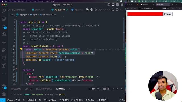Open the editor More Actions ellipsis
This screenshot has width=182, height=102.
tap(121, 10)
